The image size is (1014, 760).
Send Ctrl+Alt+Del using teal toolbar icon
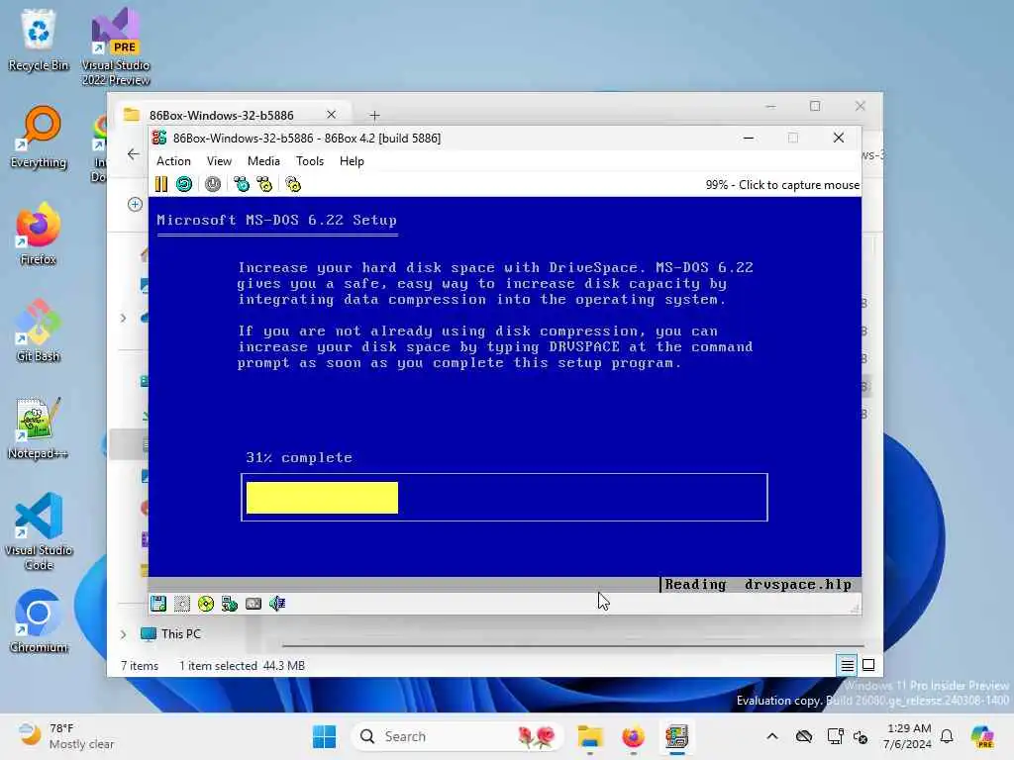[242, 185]
